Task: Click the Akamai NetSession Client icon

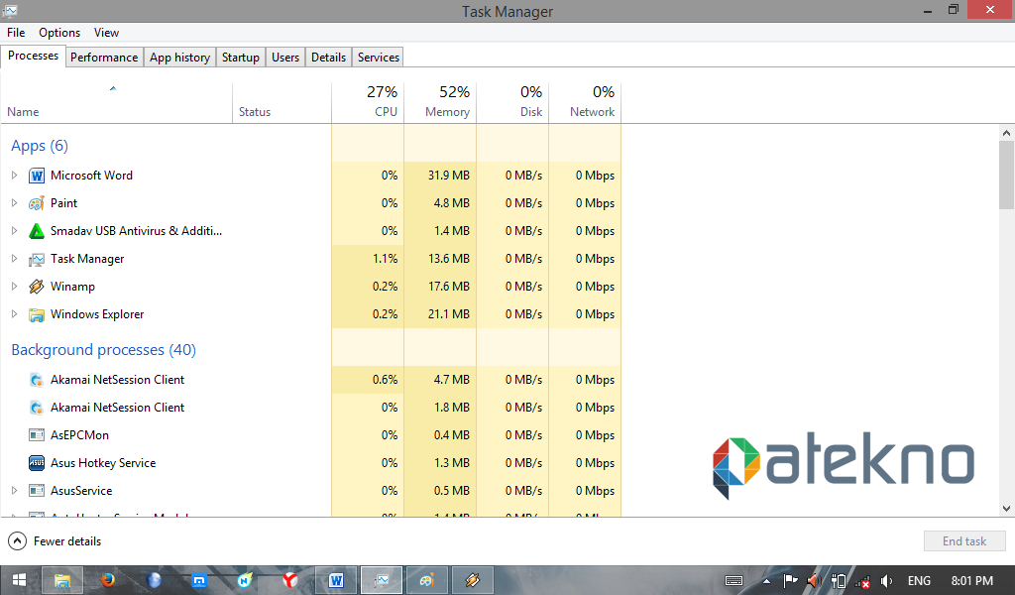Action: point(37,380)
